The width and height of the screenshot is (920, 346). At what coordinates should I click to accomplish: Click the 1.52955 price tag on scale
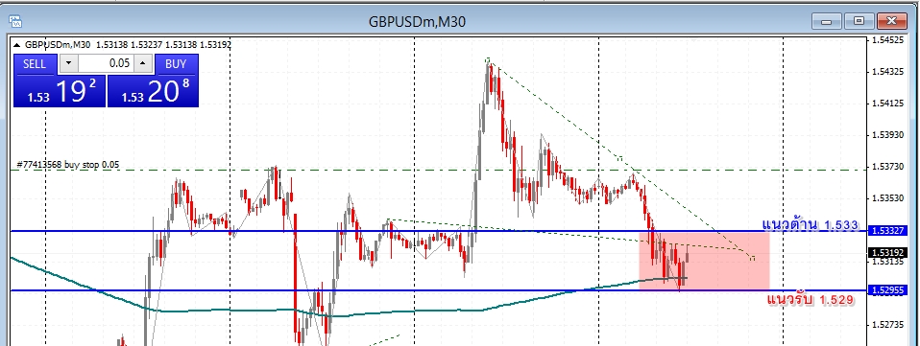[x=886, y=289]
